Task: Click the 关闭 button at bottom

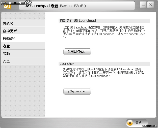Action: (137, 123)
